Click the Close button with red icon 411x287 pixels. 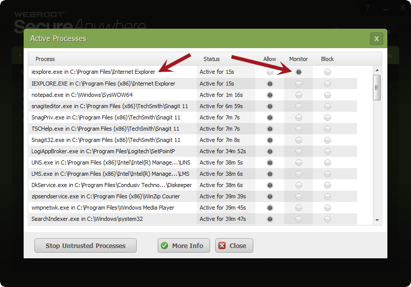coord(234,245)
